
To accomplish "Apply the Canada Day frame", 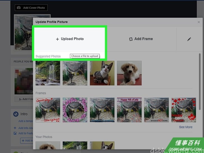I will point(48,110).
